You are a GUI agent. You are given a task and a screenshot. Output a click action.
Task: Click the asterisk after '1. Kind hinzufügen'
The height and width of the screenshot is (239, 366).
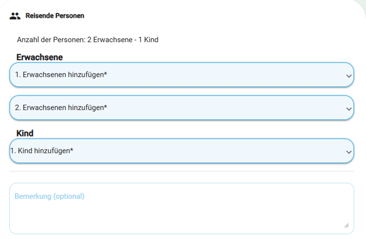(71, 149)
